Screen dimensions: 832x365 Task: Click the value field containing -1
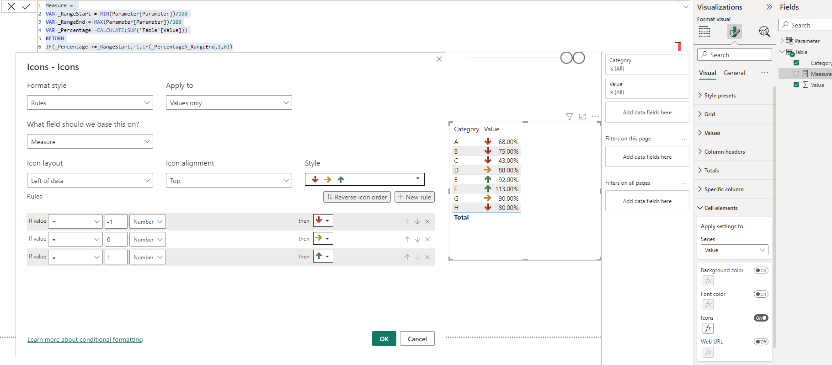(x=116, y=221)
